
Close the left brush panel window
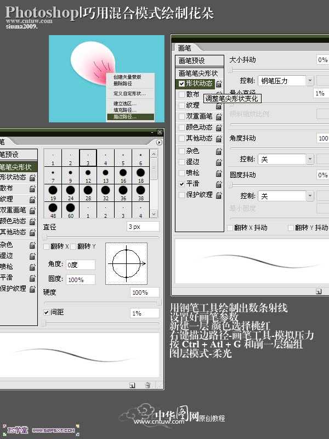[160, 132]
